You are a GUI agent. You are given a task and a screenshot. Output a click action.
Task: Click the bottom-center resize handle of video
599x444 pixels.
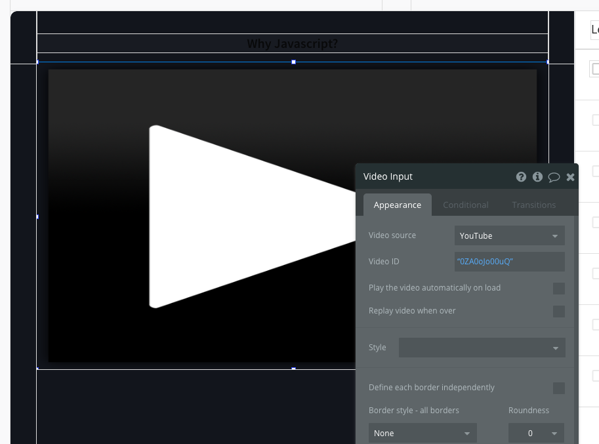(293, 369)
